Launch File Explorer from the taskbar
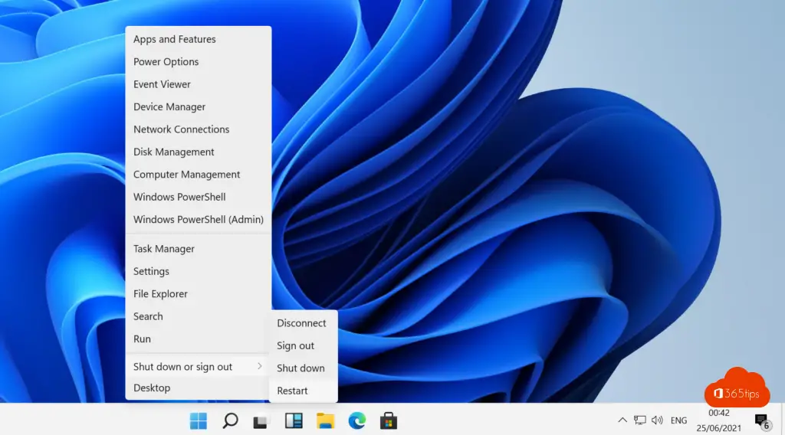Screen dimensions: 785x435 [x=325, y=420]
